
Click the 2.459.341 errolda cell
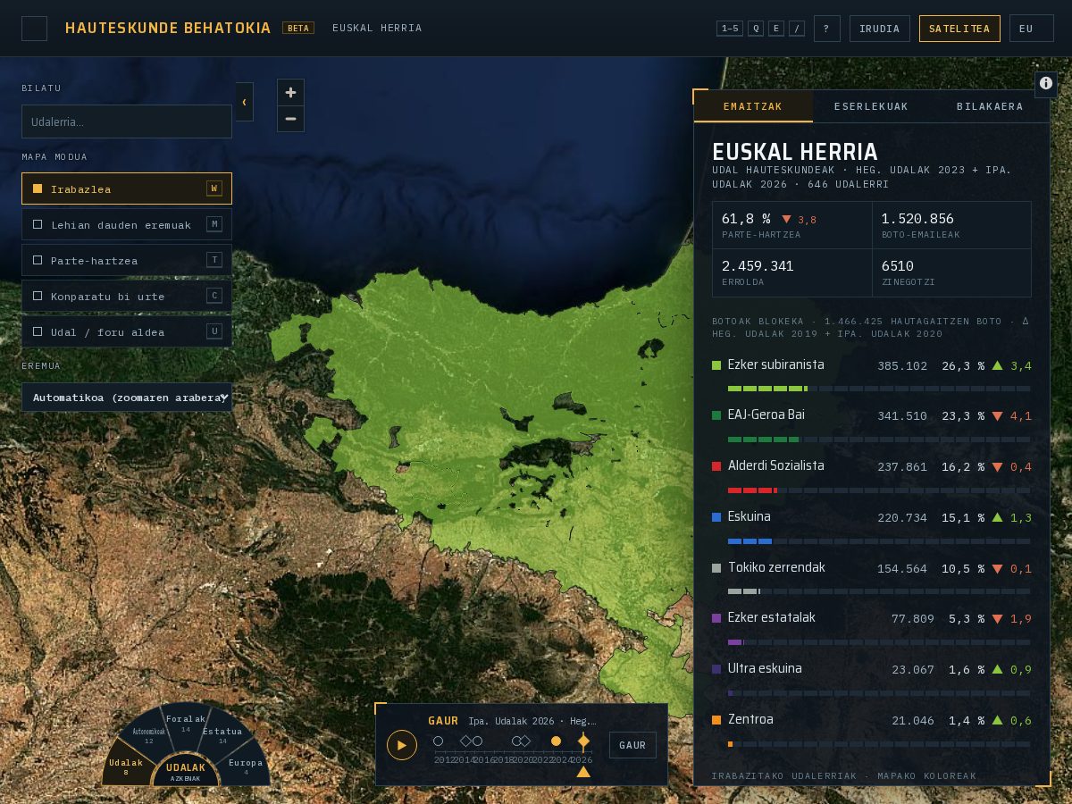(x=792, y=272)
